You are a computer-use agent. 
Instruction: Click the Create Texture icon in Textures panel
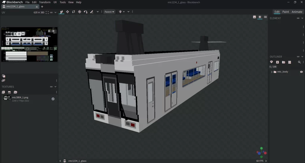(9, 92)
